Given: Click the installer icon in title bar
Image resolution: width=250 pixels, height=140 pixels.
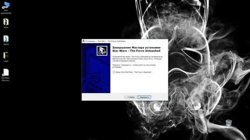Looking at the screenshot, I should (83, 41).
